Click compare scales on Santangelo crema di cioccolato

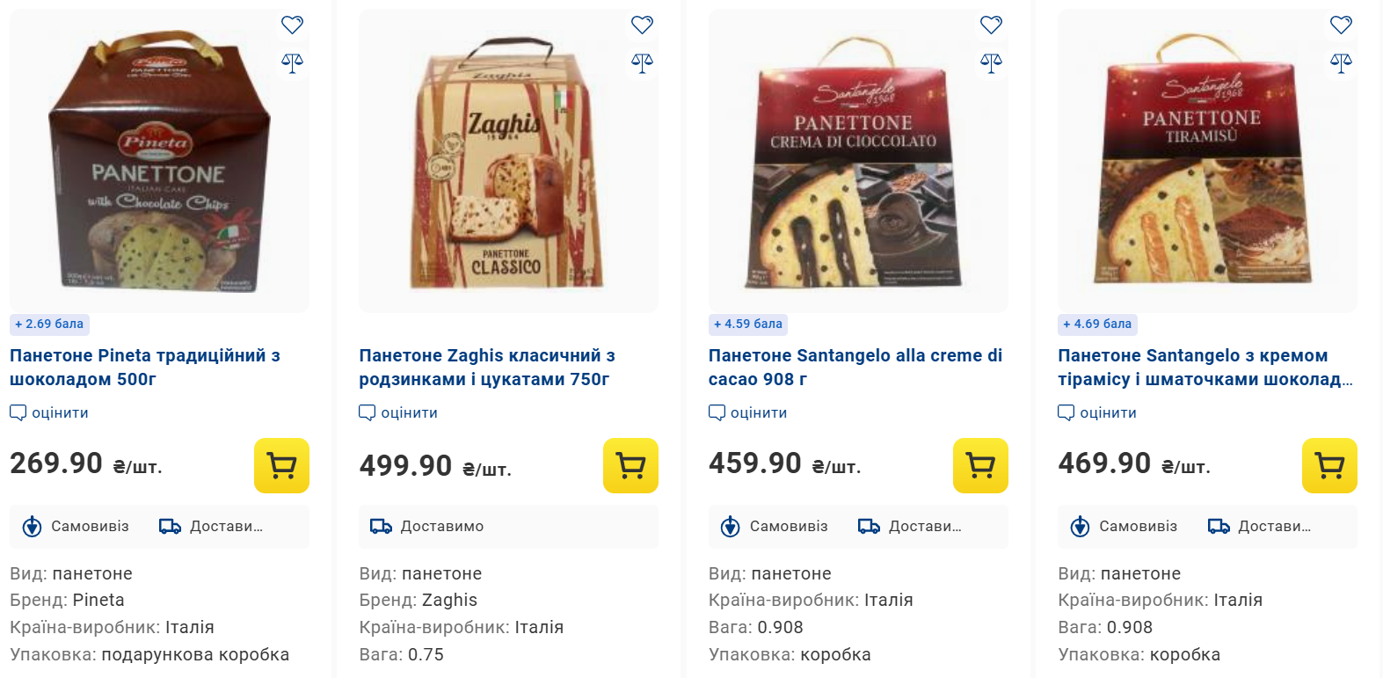tap(991, 62)
